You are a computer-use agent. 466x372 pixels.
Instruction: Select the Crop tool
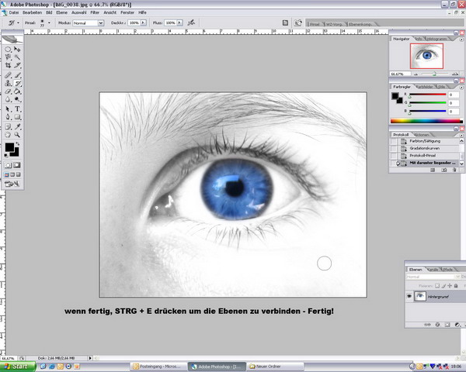pos(8,65)
